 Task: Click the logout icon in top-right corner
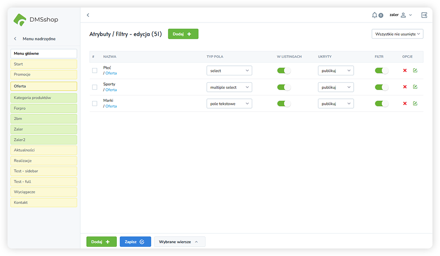click(x=424, y=15)
